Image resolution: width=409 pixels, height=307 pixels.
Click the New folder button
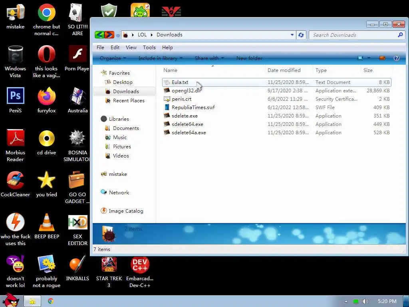[249, 58]
